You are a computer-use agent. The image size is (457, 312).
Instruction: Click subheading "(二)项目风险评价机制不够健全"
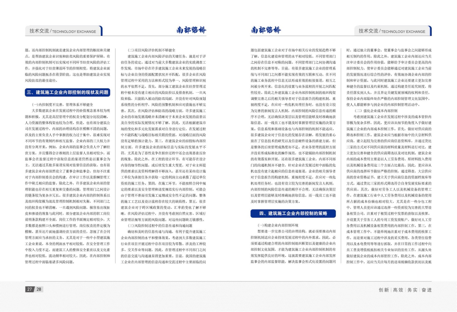point(151,50)
